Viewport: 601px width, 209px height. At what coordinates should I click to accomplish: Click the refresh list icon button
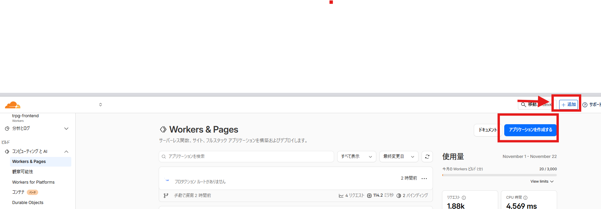click(427, 157)
